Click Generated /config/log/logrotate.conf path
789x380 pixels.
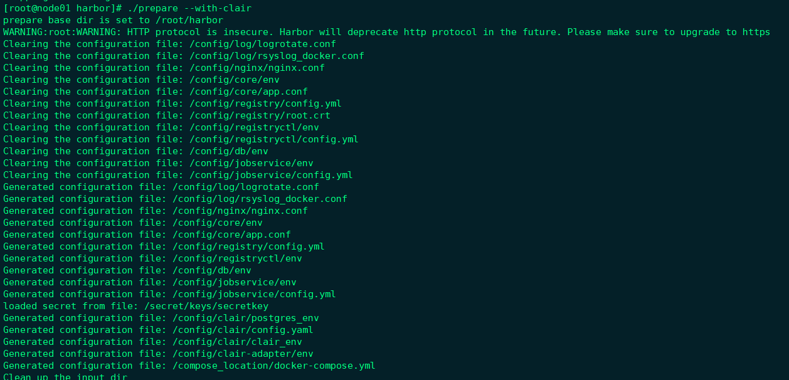(246, 187)
